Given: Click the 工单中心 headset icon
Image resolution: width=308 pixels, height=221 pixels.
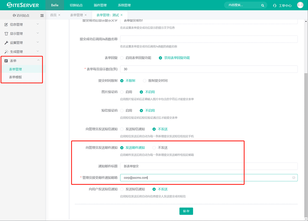Looking at the screenshot, I should [x=274, y=5].
